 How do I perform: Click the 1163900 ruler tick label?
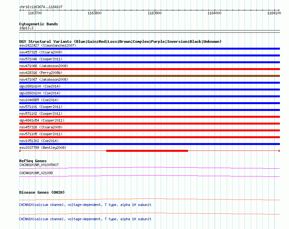pos(155,13)
